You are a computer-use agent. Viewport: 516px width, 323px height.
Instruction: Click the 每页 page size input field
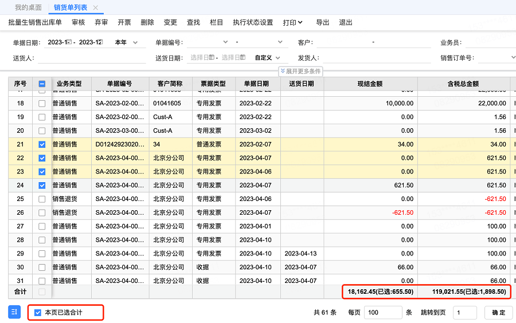382,313
